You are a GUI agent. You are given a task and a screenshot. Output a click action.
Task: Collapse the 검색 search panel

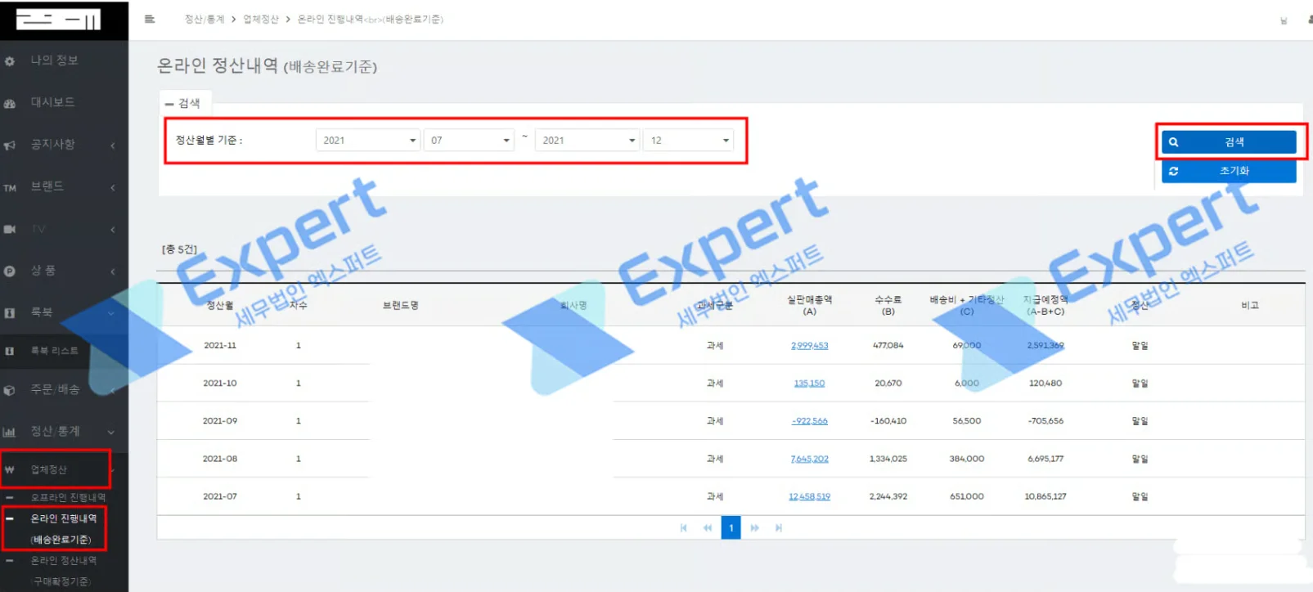(169, 104)
